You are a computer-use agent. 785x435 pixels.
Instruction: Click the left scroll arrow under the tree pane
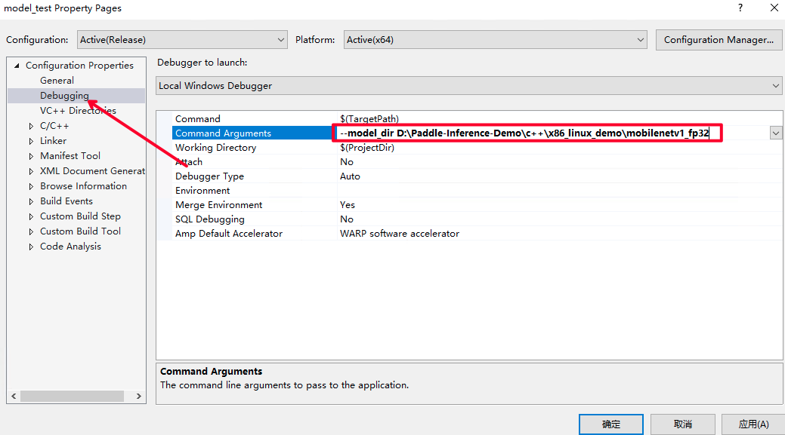pyautogui.click(x=13, y=395)
